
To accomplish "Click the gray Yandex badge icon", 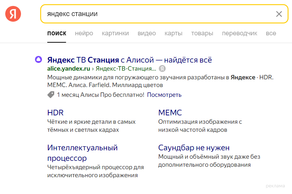I will click(x=162, y=69).
